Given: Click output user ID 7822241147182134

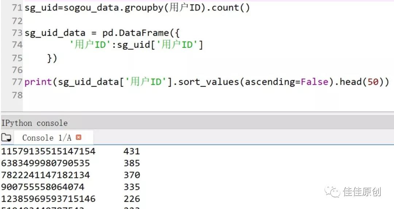Looking at the screenshot, I should pos(45,175).
